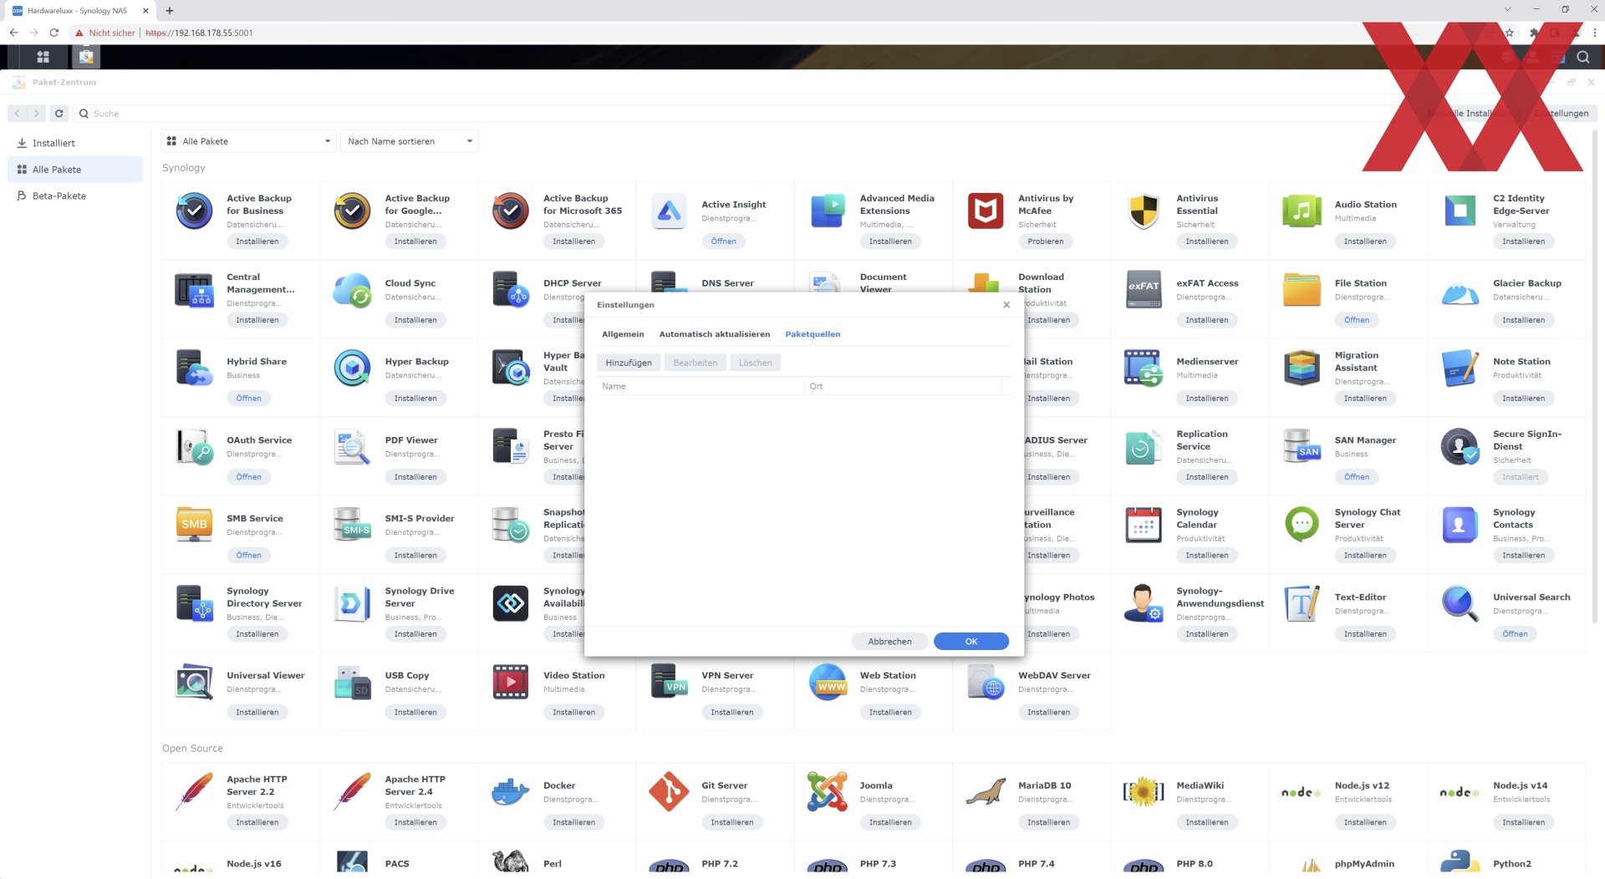Click OK in Einstellungen dialog
This screenshot has height=879, width=1605.
click(971, 642)
